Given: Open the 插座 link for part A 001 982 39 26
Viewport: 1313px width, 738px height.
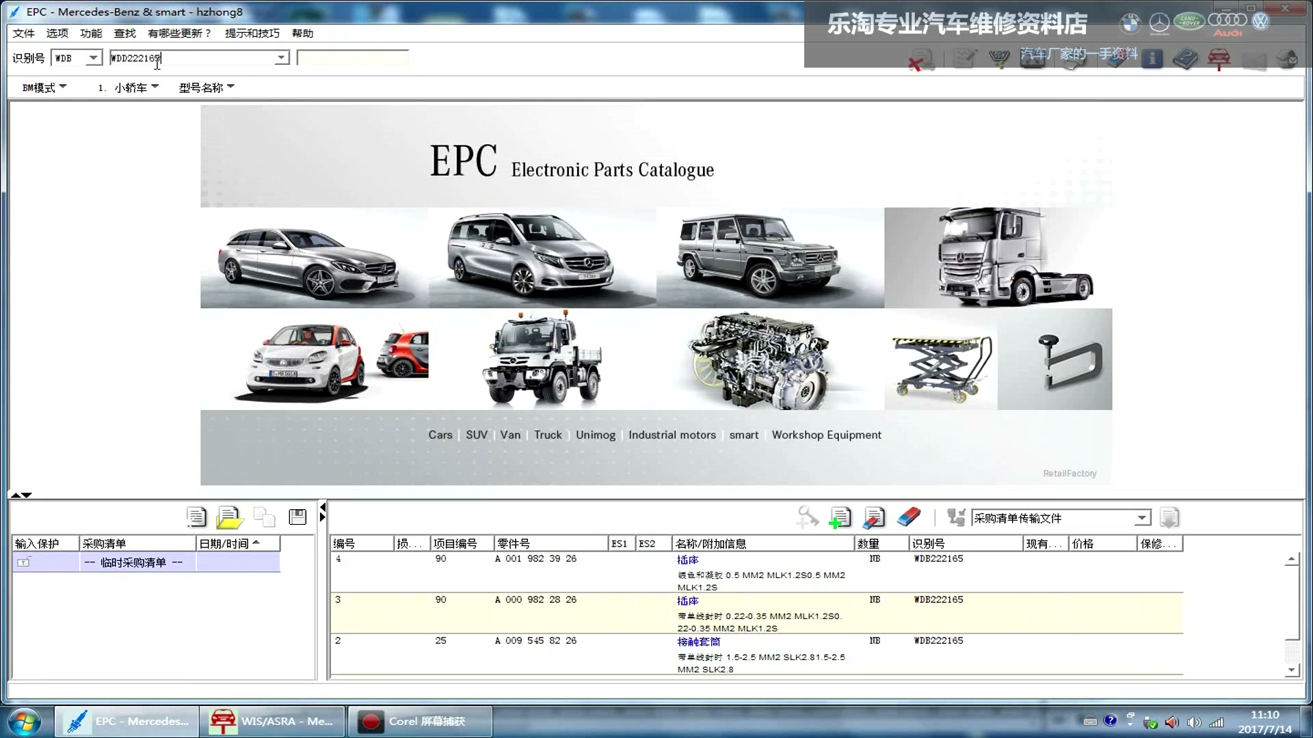Looking at the screenshot, I should 688,560.
